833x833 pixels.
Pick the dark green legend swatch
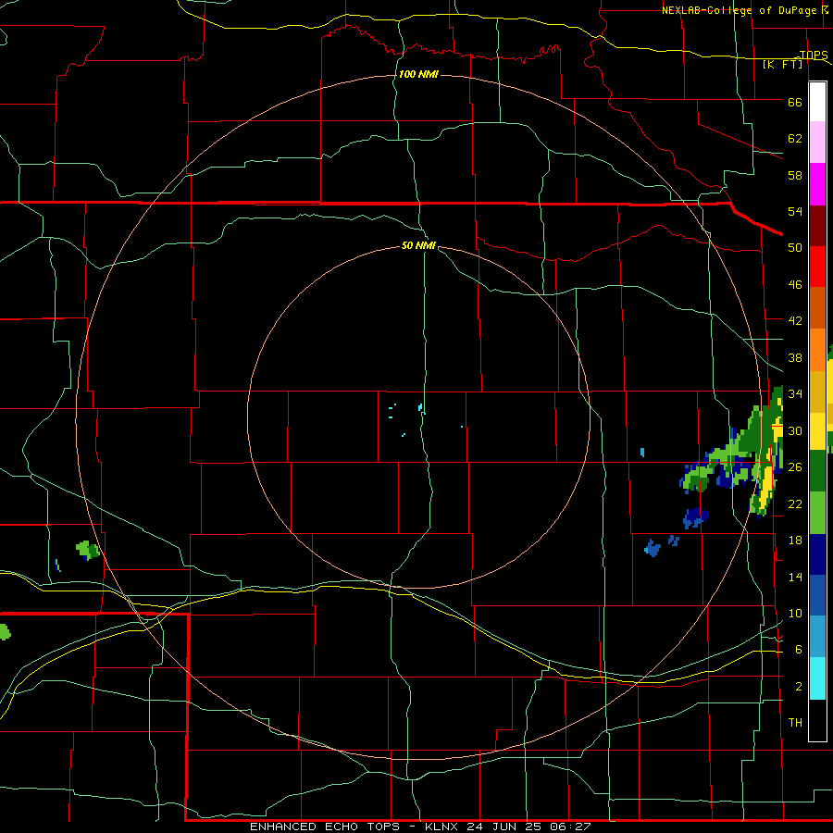817,471
